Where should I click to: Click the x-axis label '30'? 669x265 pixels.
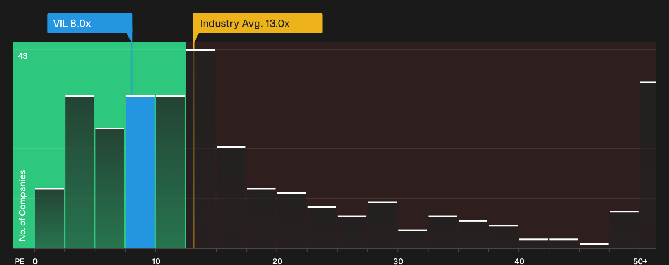(398, 261)
